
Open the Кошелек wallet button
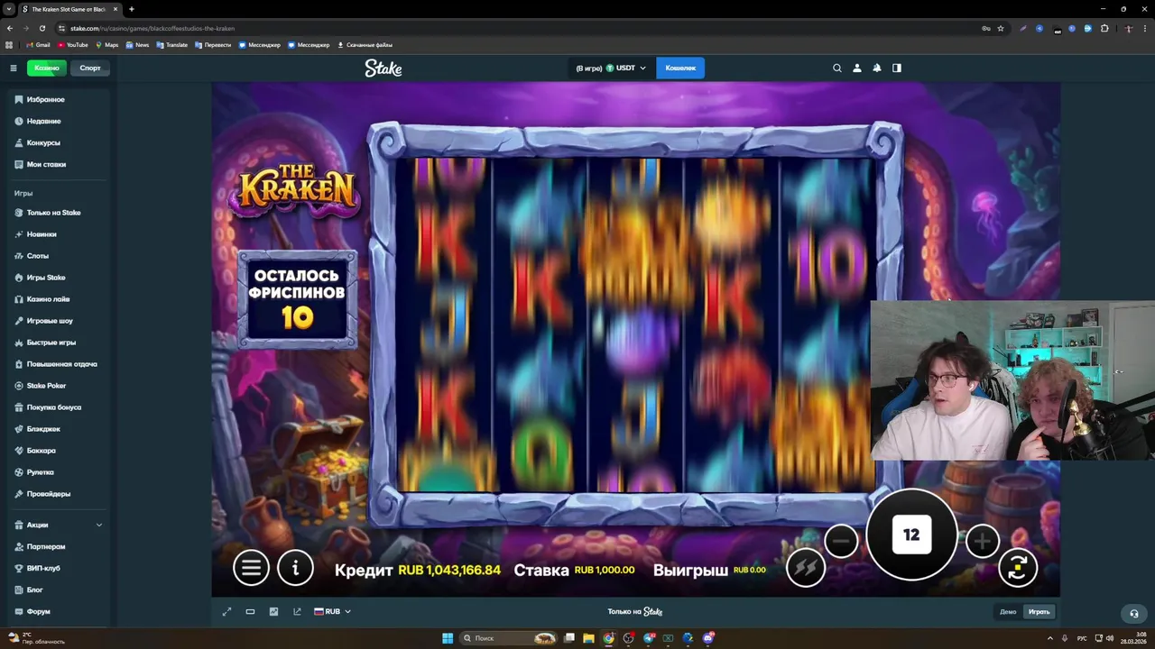coord(680,68)
